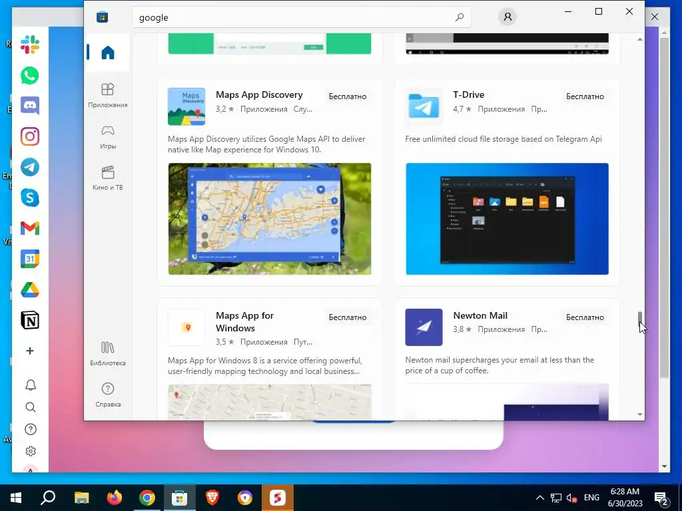Open Игры section in Store

coord(107,136)
